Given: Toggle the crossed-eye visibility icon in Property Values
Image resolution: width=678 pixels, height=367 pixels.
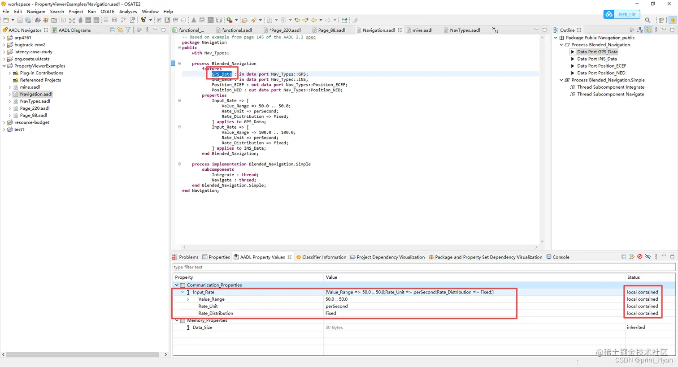Looking at the screenshot, I should [648, 257].
